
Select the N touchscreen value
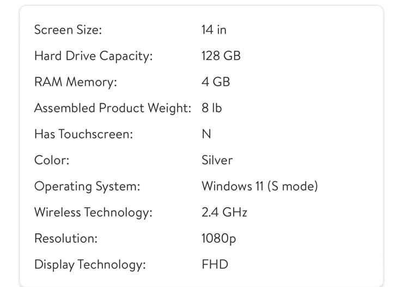[206, 134]
